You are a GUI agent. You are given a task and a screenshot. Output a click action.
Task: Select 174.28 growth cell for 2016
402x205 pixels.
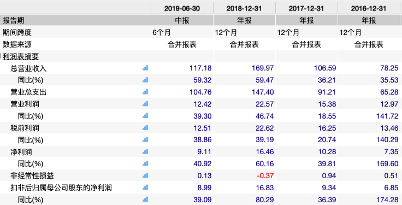pyautogui.click(x=369, y=200)
